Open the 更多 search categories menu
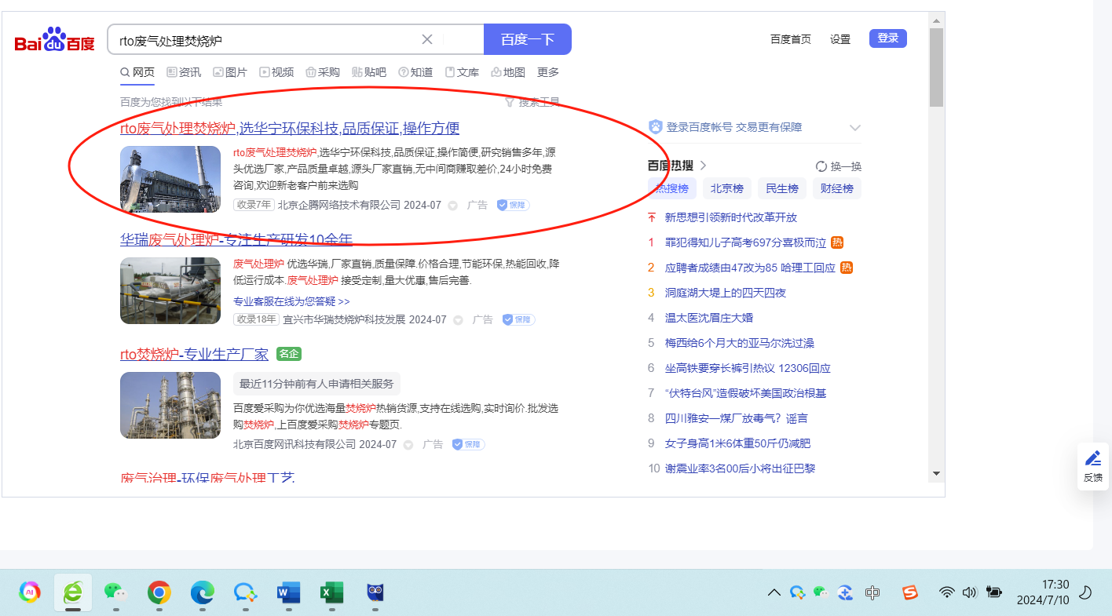 548,72
